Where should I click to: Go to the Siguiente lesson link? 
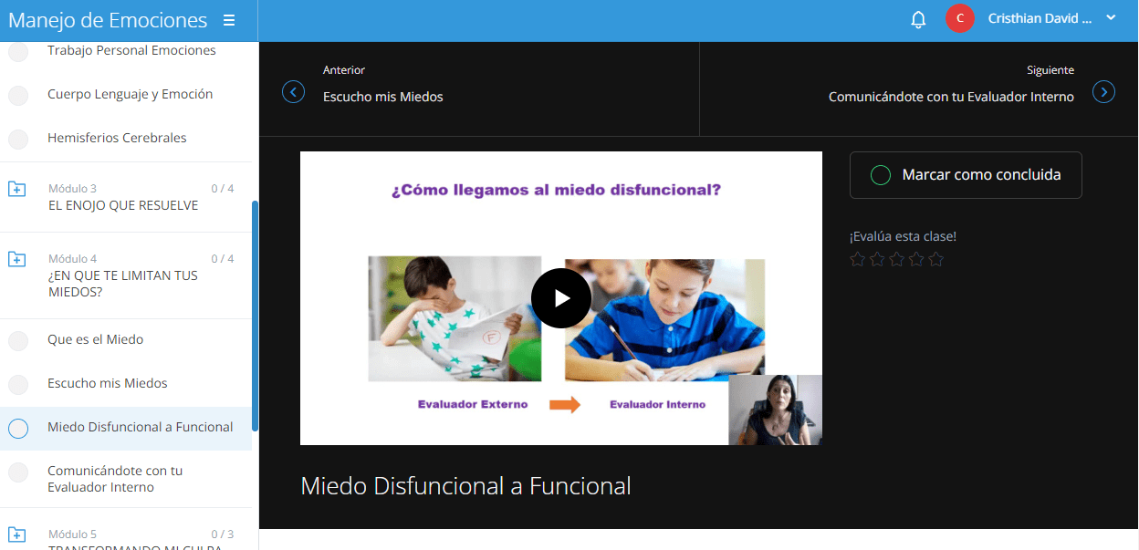950,97
